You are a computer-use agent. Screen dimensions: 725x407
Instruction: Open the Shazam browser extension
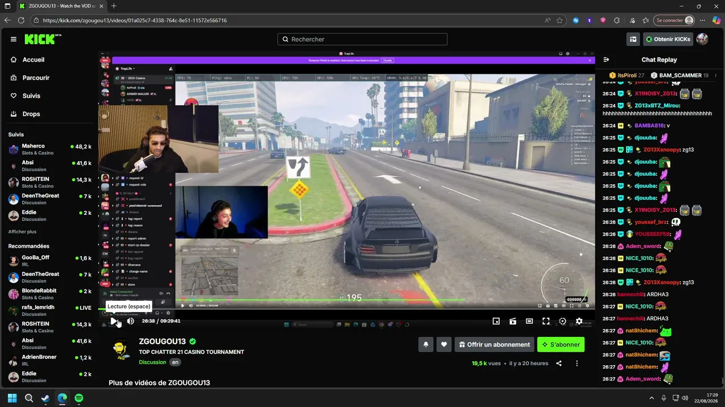(576, 20)
